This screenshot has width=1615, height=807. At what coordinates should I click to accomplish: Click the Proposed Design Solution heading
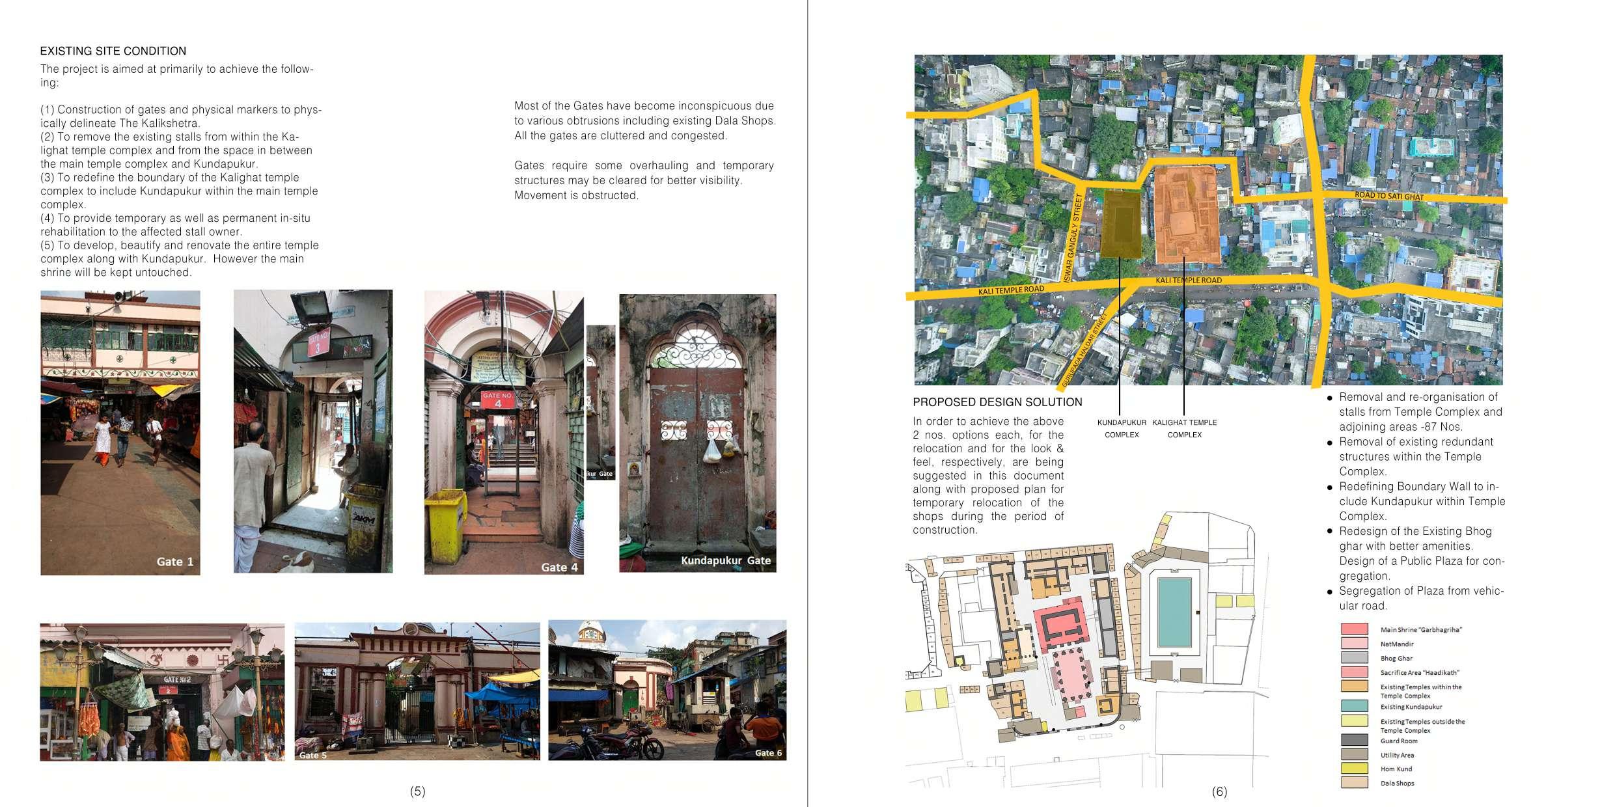point(997,402)
